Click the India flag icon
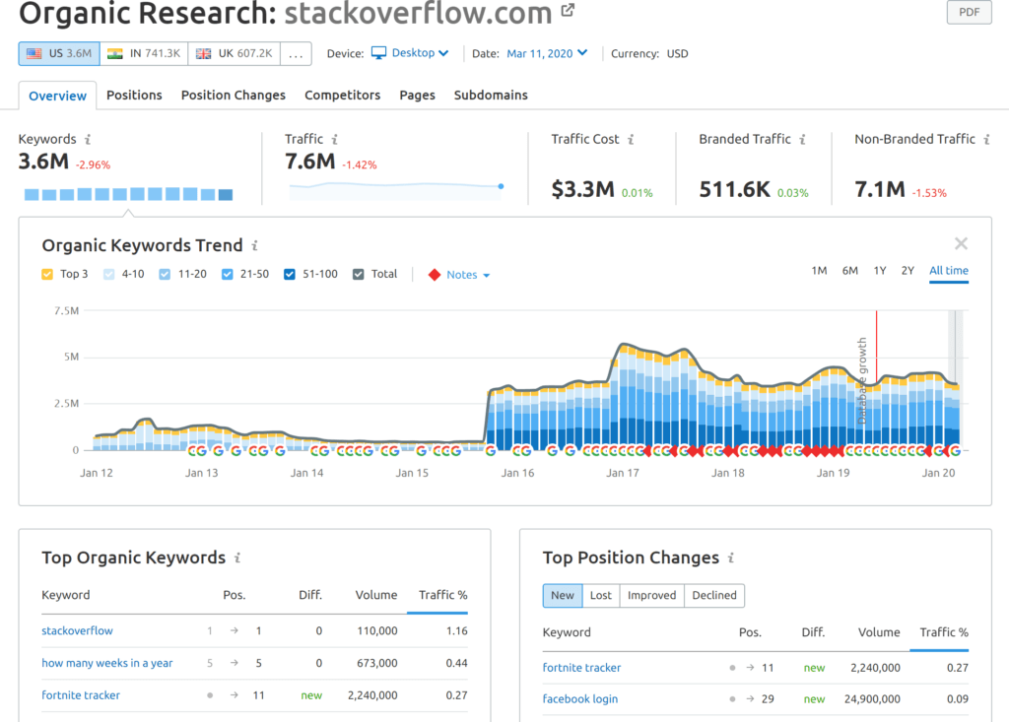 [x=115, y=53]
